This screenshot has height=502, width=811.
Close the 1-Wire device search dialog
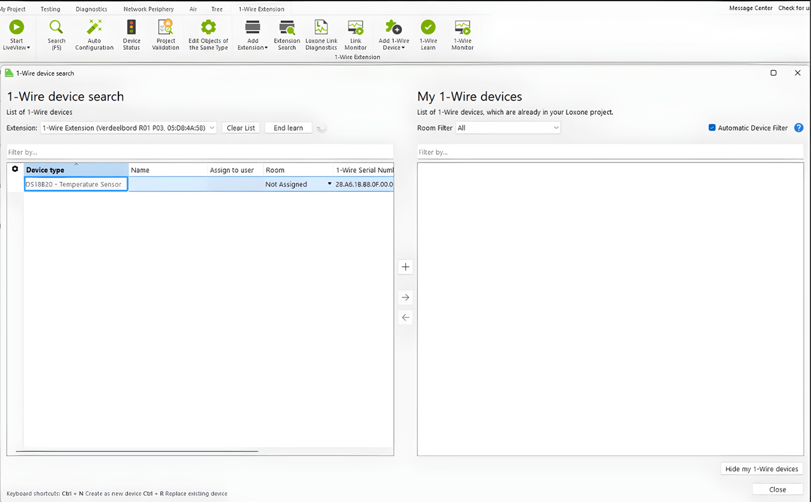[x=798, y=73]
